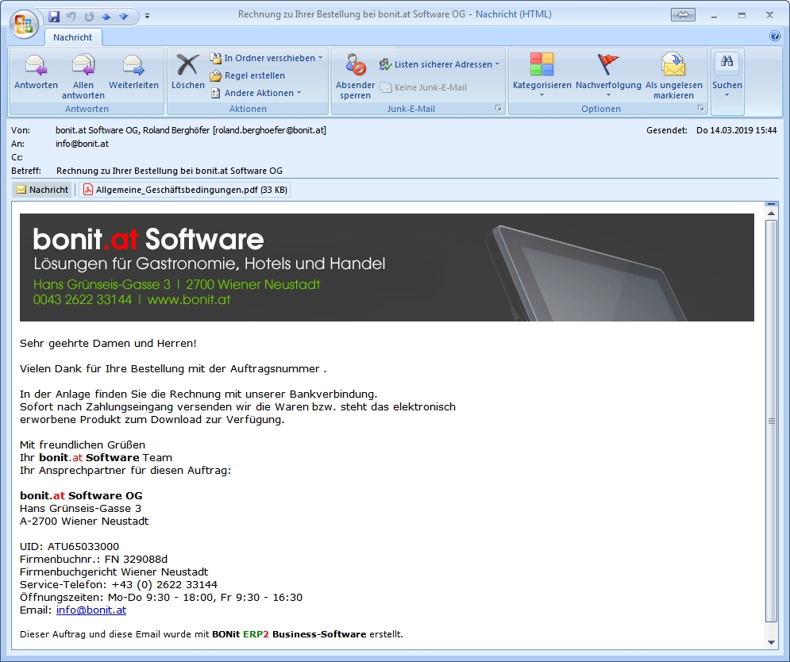This screenshot has width=790, height=662.
Task: Click sender address roland.berghoefer@bonit.at
Action: point(269,130)
